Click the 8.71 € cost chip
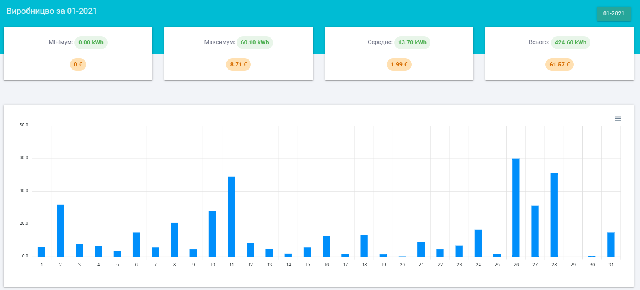 [239, 65]
